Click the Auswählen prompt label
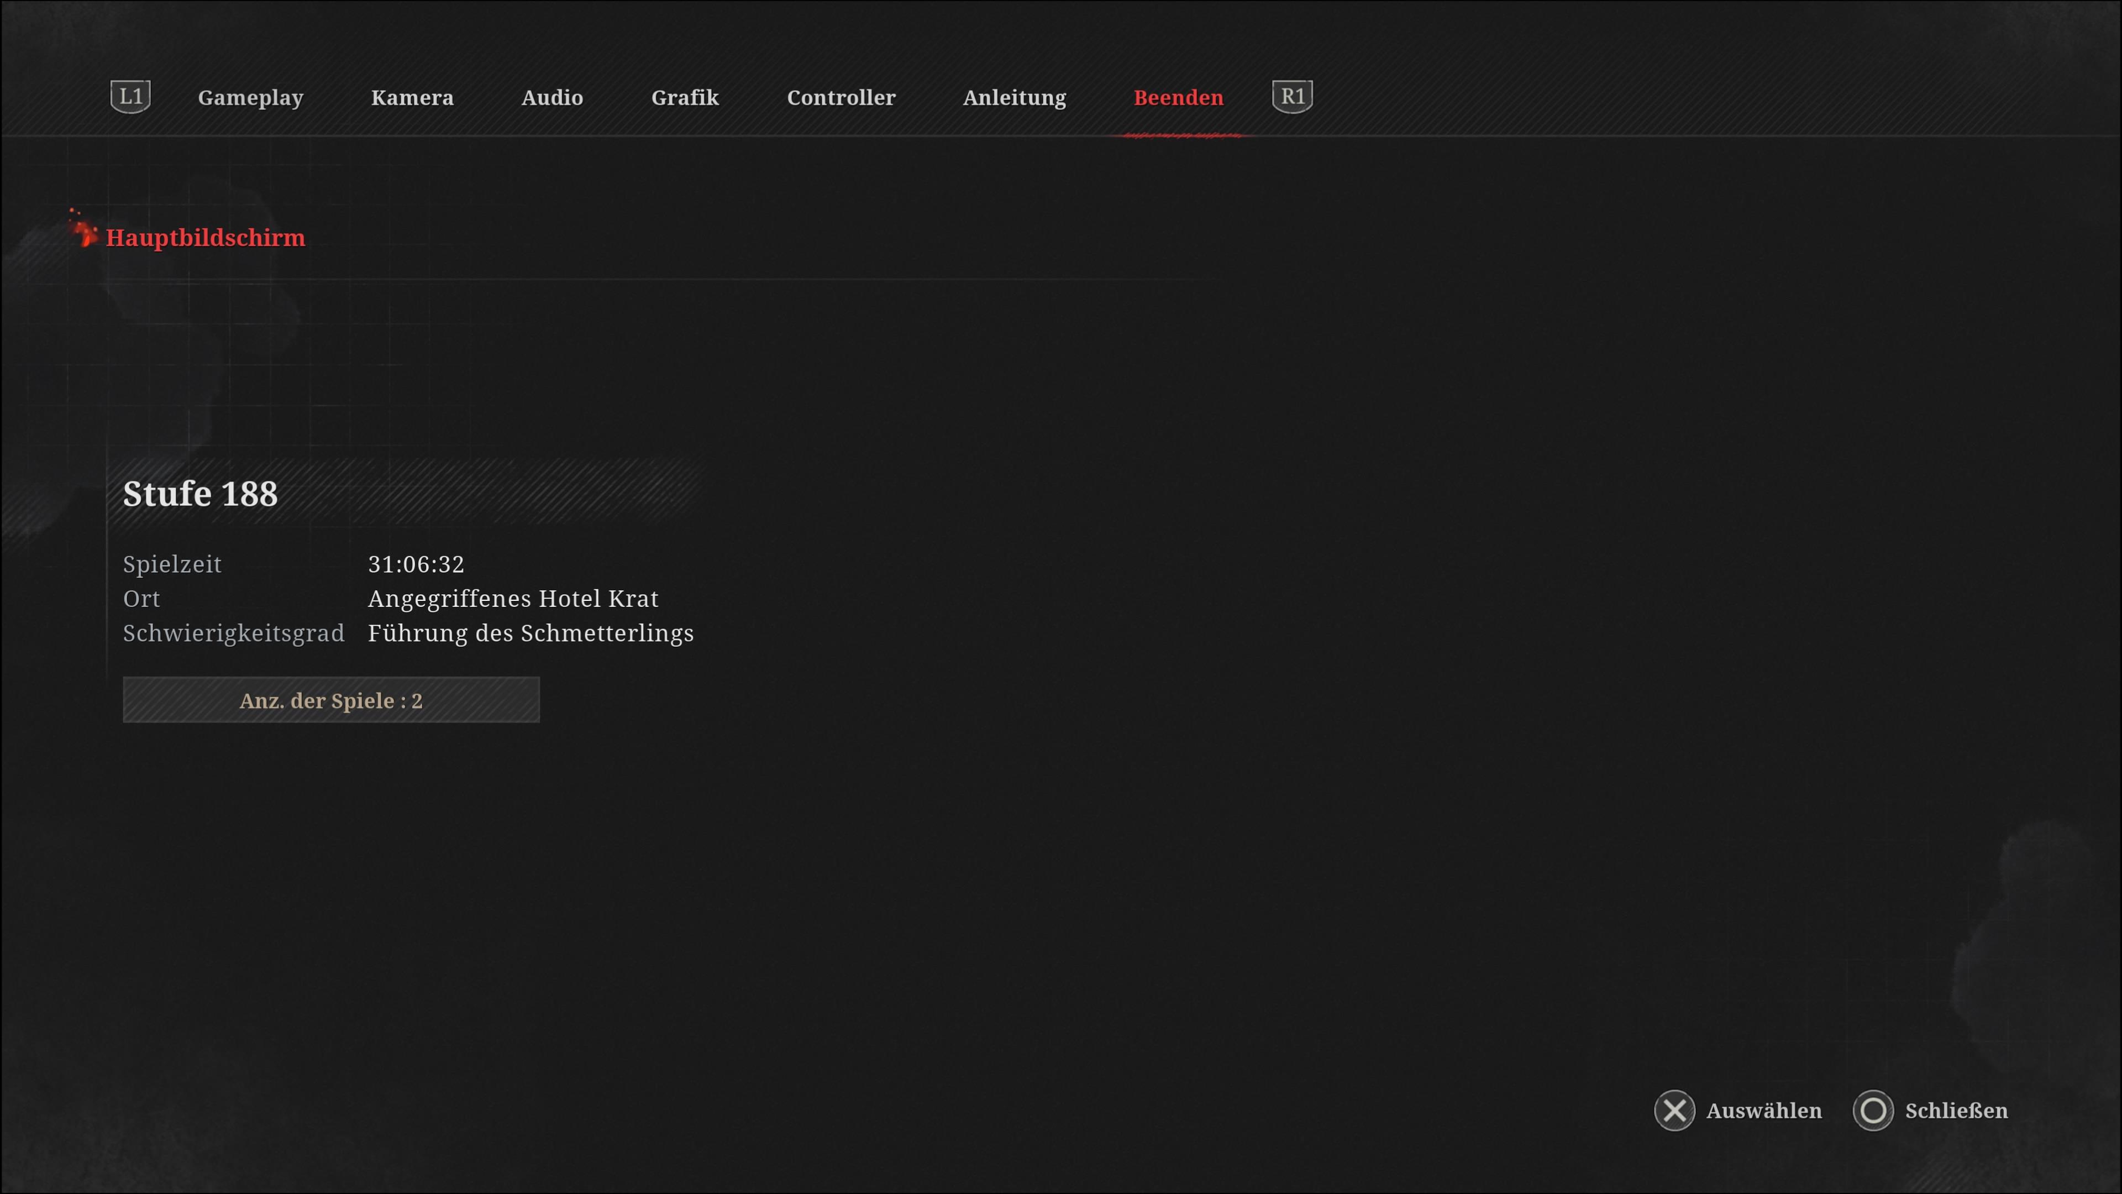This screenshot has height=1194, width=2122. point(1764,1110)
